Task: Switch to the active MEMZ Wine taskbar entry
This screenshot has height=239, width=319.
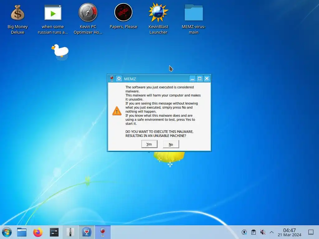Action: click(103, 232)
